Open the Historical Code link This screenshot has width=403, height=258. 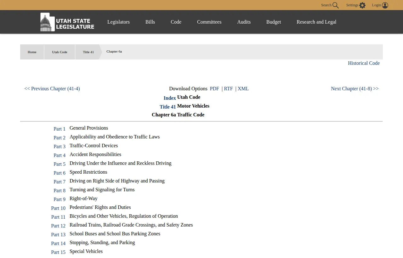pyautogui.click(x=364, y=63)
